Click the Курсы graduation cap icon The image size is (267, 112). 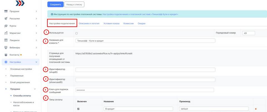click(x=6, y=26)
